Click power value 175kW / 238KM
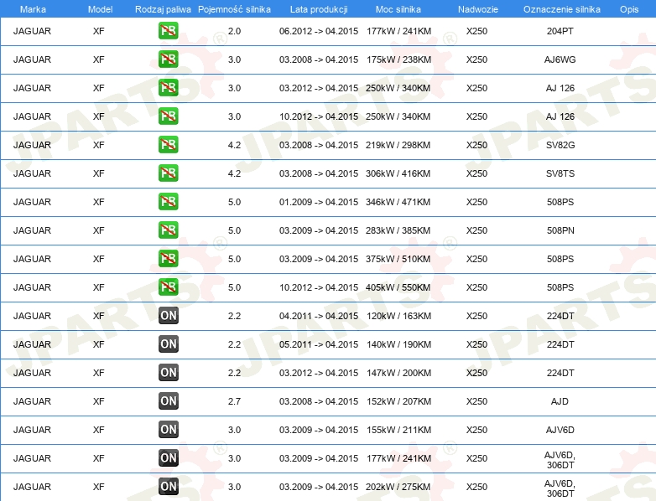The image size is (656, 501). click(x=398, y=59)
